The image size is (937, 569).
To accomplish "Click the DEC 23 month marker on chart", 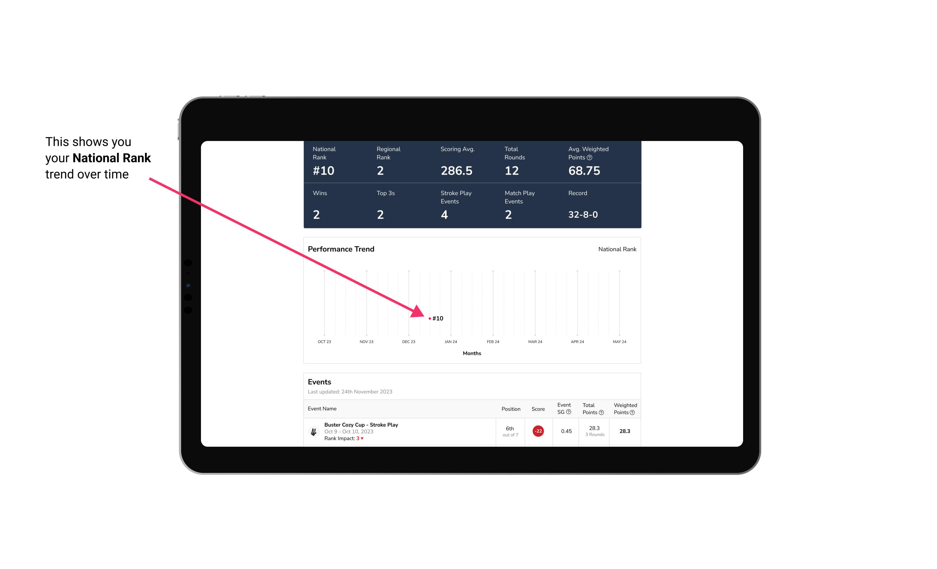I will pos(409,341).
